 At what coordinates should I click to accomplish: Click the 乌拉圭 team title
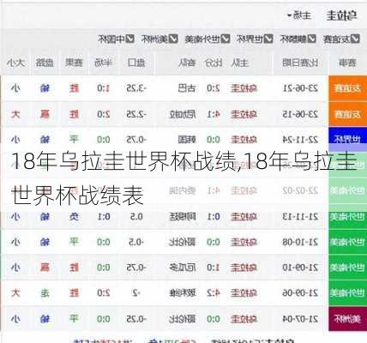341,15
